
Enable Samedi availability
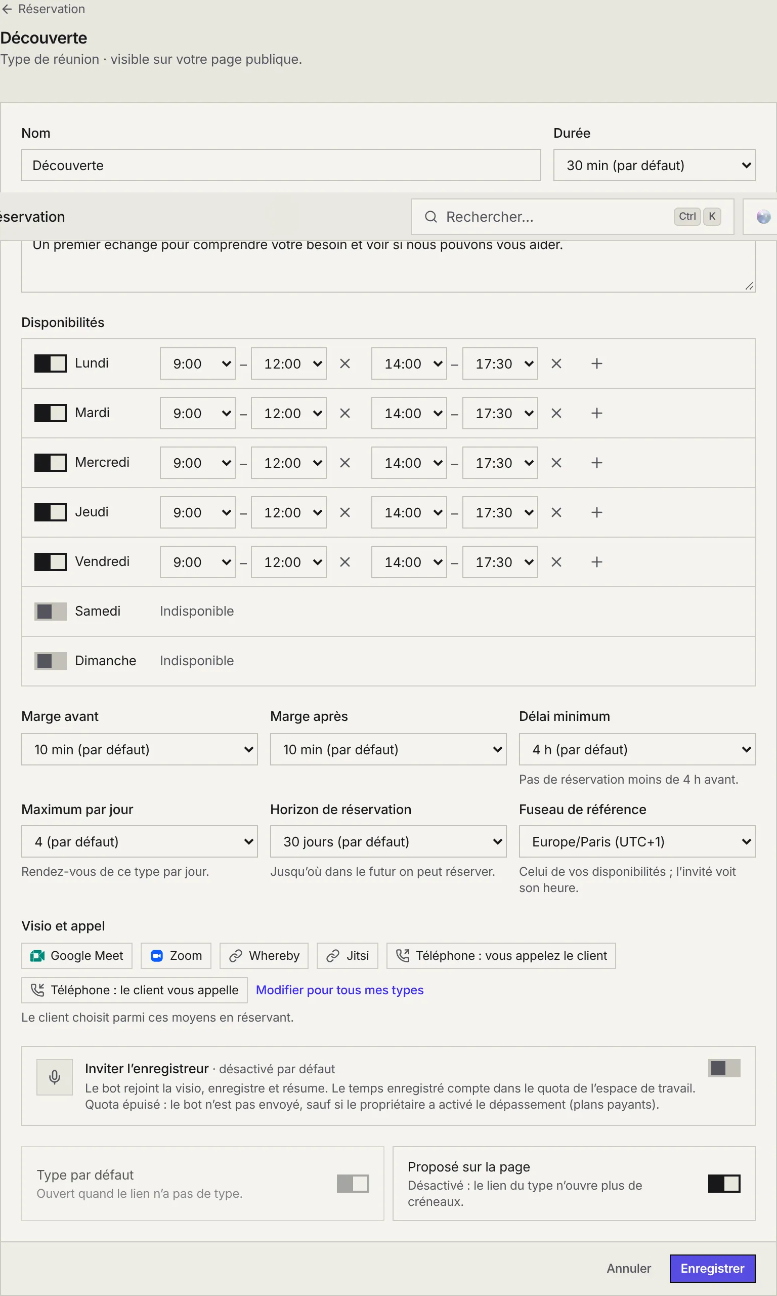pos(50,612)
